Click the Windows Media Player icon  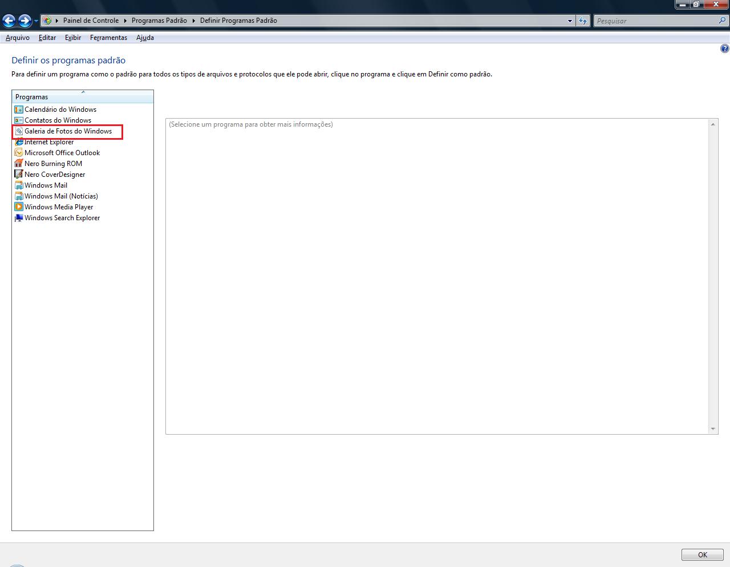19,207
